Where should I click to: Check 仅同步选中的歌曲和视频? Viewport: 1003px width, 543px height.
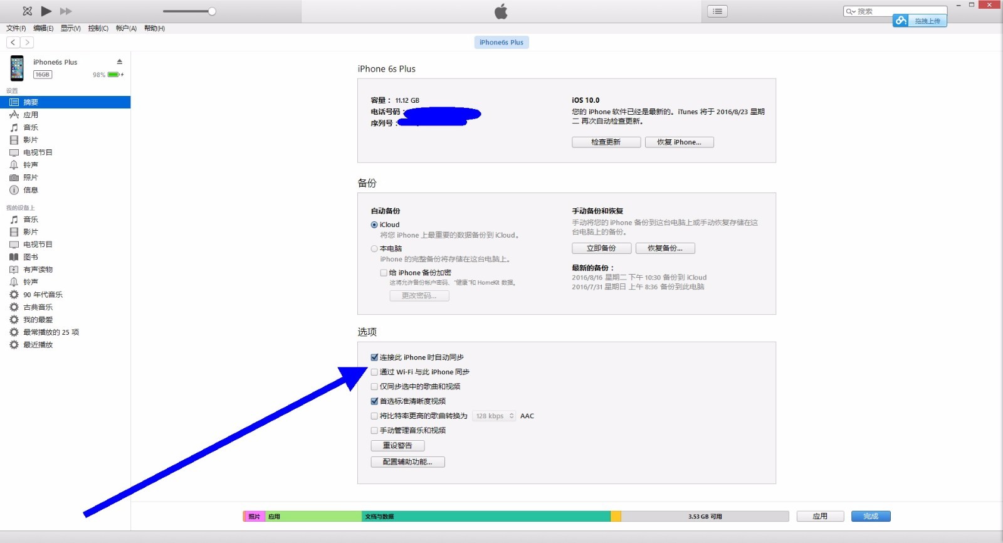coord(374,387)
